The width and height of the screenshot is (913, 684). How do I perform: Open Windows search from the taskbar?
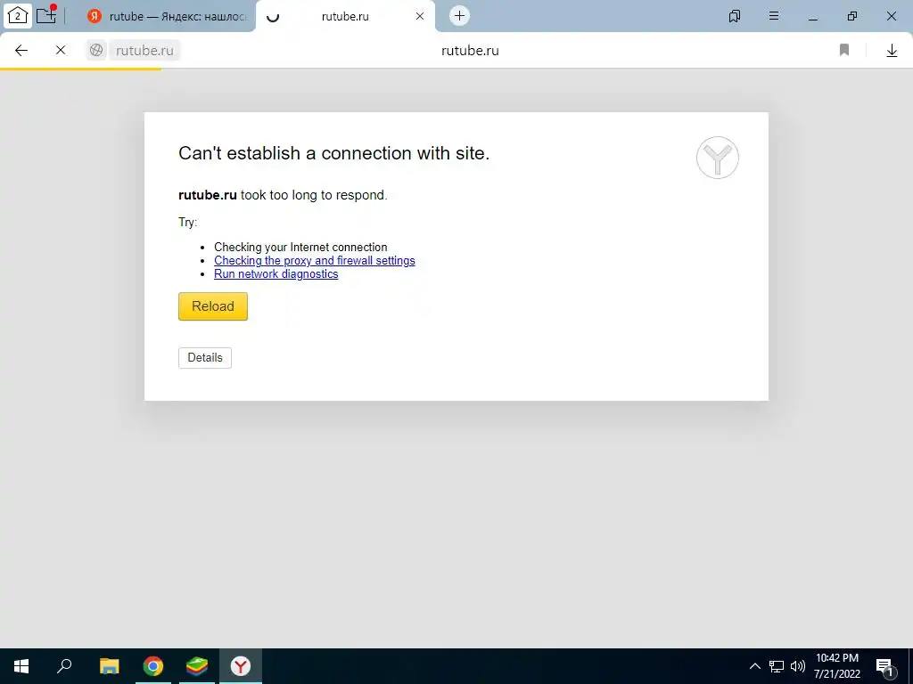(64, 666)
